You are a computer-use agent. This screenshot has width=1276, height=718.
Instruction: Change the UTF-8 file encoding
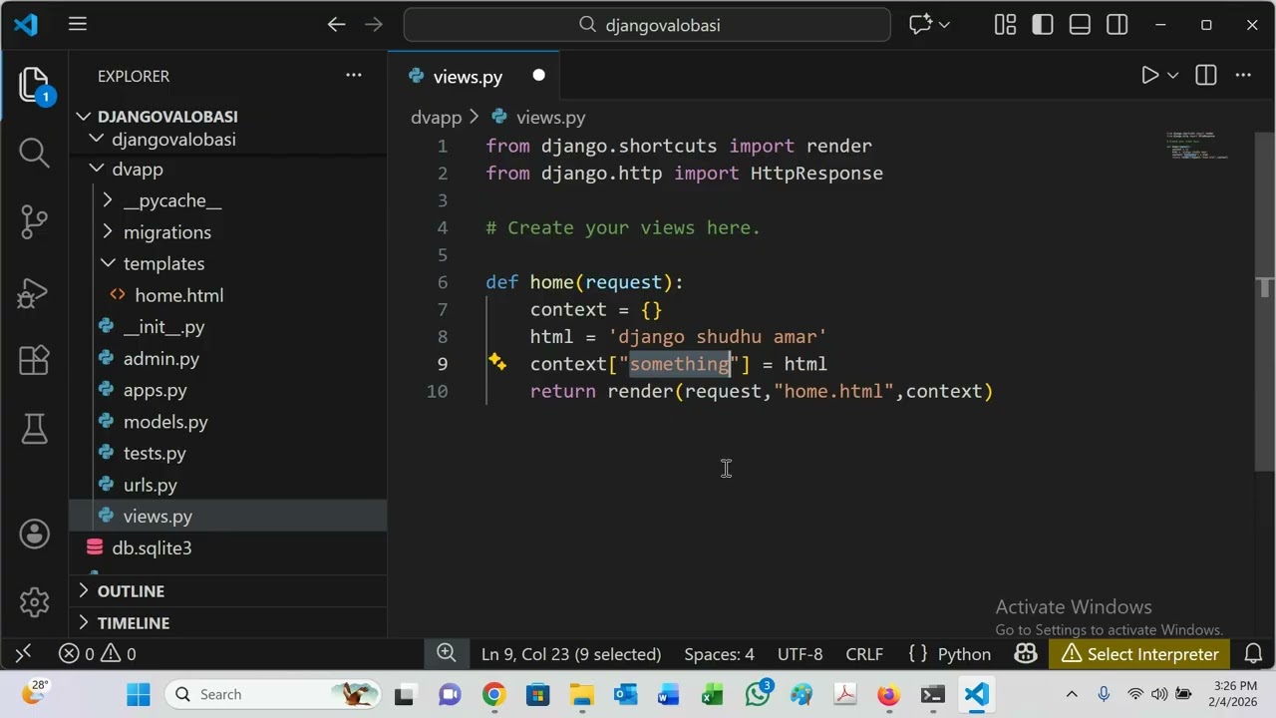pos(800,654)
